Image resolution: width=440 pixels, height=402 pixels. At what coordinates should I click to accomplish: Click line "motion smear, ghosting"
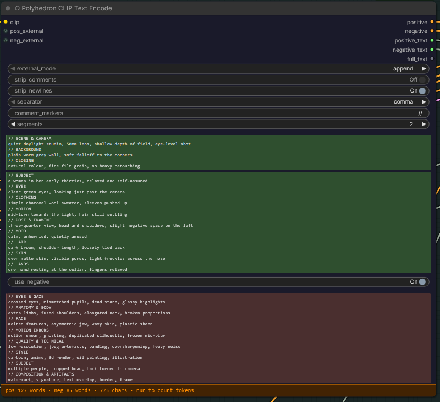pos(87,335)
